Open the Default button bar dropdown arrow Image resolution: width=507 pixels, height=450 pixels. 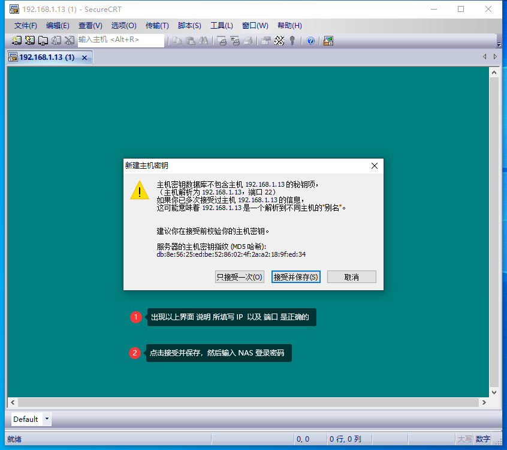click(47, 419)
